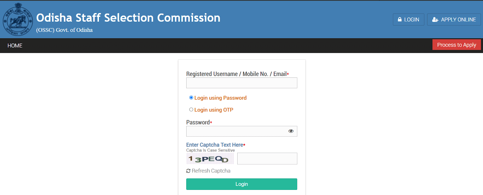This screenshot has height=195, width=483.
Task: Click the green Login button
Action: click(241, 184)
